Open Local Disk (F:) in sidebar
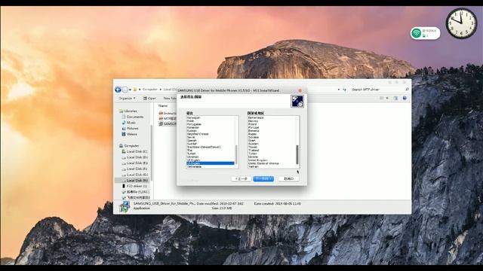Screen dimensions: 483x271 click(134, 169)
